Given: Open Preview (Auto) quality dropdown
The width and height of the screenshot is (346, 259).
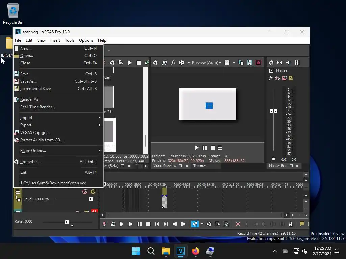Looking at the screenshot, I should 206,63.
